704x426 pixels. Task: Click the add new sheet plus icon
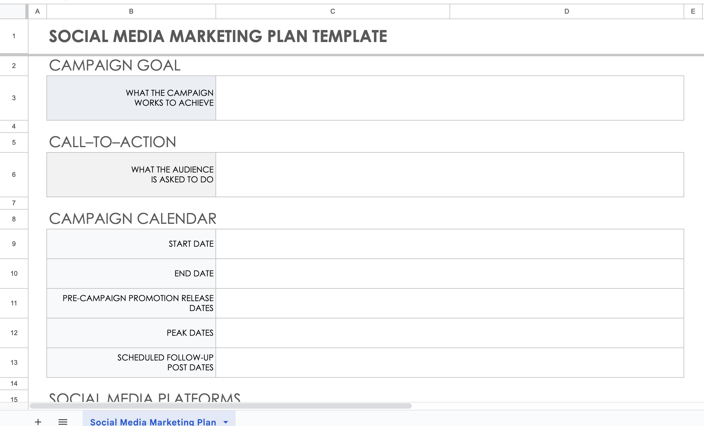[x=38, y=422]
